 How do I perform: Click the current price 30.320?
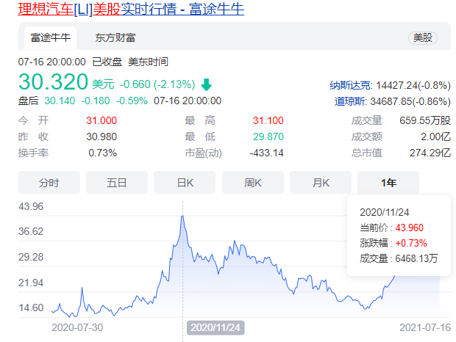click(53, 81)
